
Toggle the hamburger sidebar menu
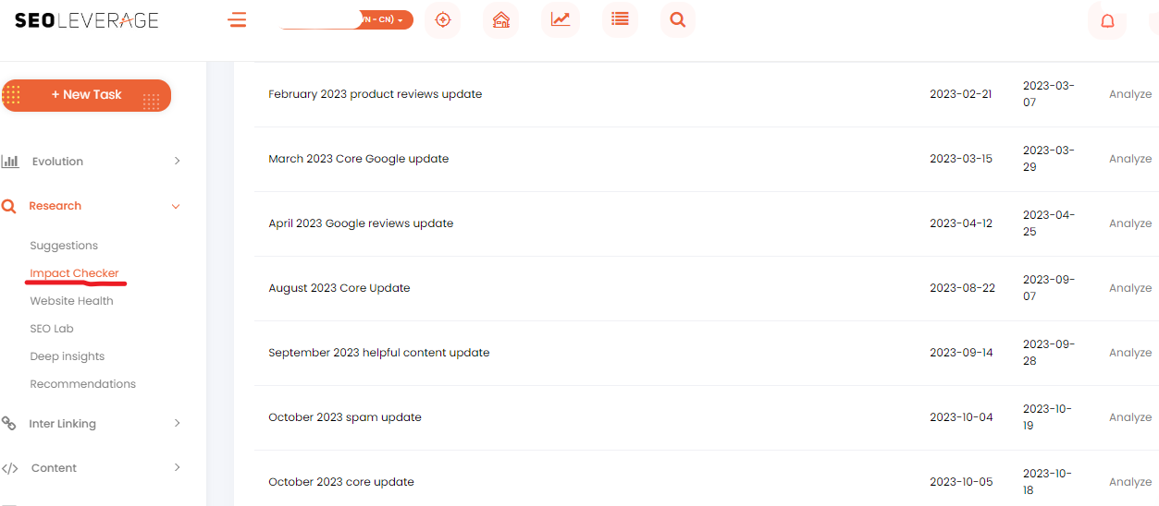238,20
